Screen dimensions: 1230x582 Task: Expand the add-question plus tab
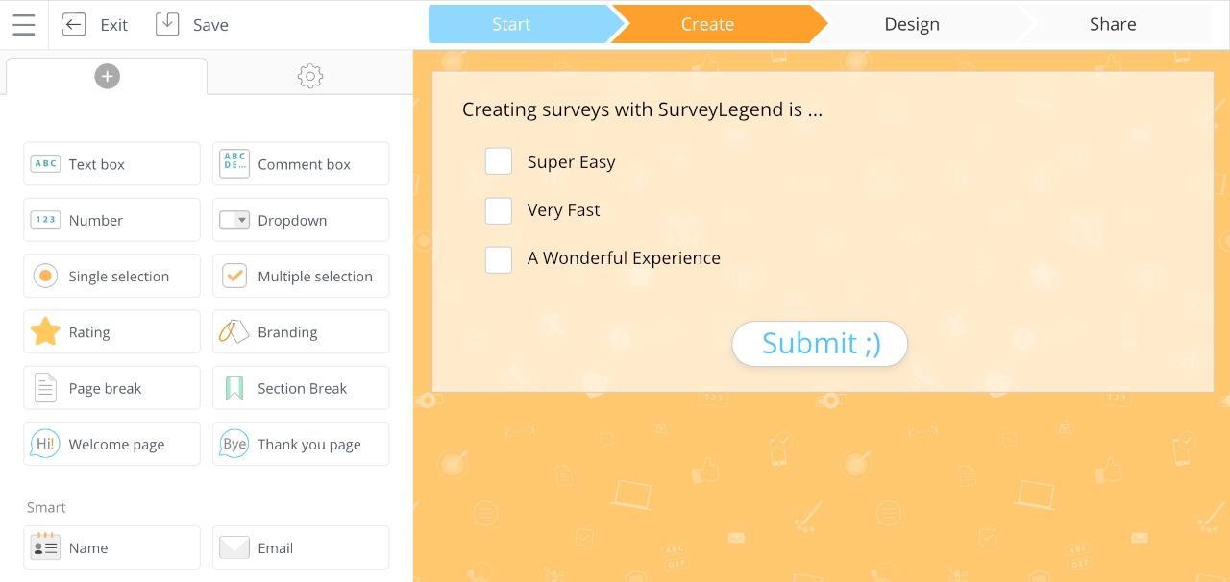pos(107,76)
